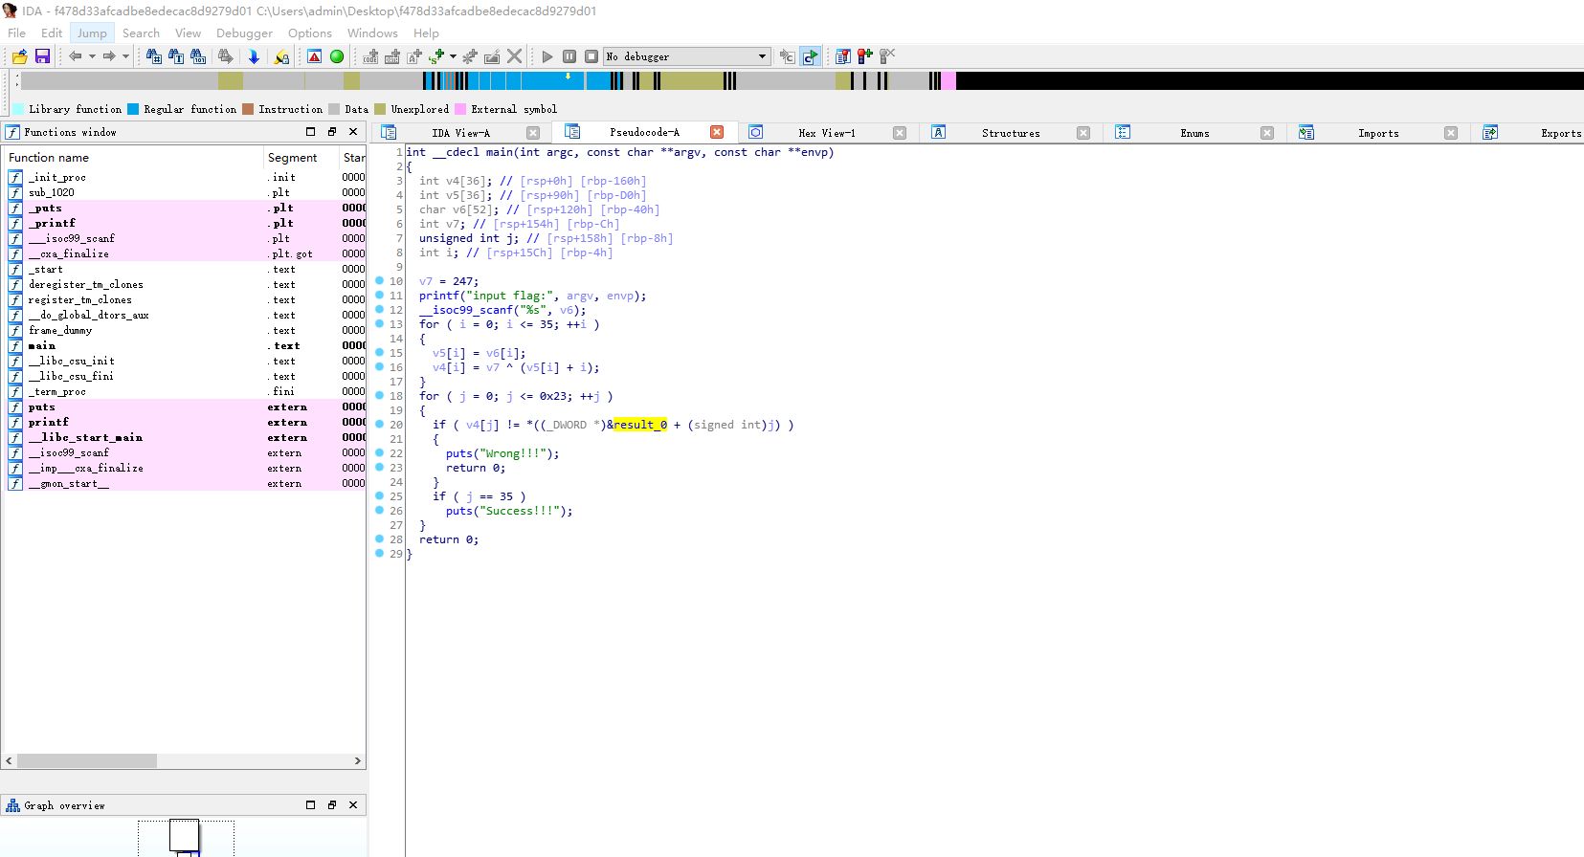This screenshot has width=1584, height=857.
Task: Sort by the Function name column header
Action: click(133, 157)
